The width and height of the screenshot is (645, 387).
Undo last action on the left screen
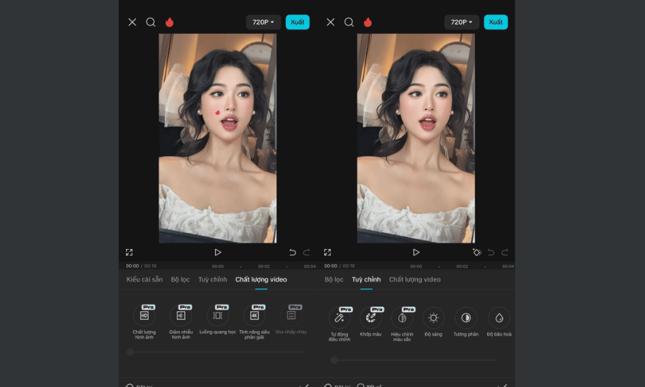pyautogui.click(x=293, y=252)
